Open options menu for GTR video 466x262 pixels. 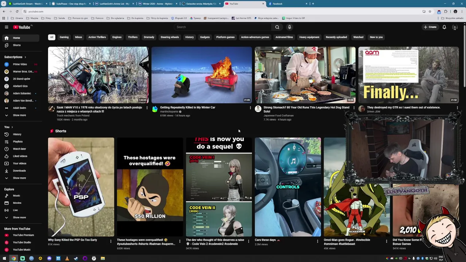pos(457,108)
